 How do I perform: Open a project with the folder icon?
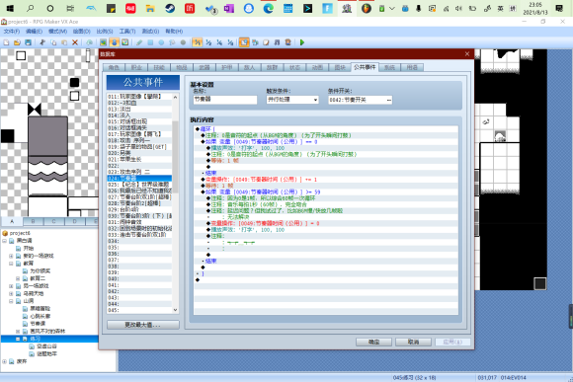coord(17,42)
